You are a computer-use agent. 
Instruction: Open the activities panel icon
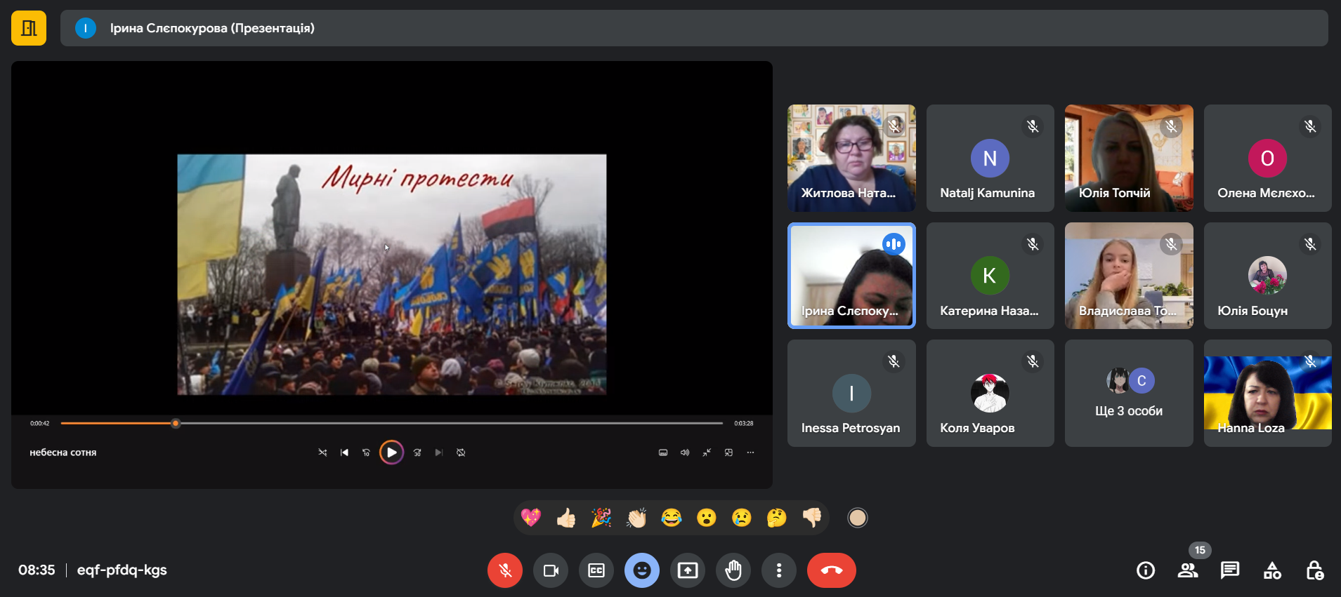click(1272, 570)
